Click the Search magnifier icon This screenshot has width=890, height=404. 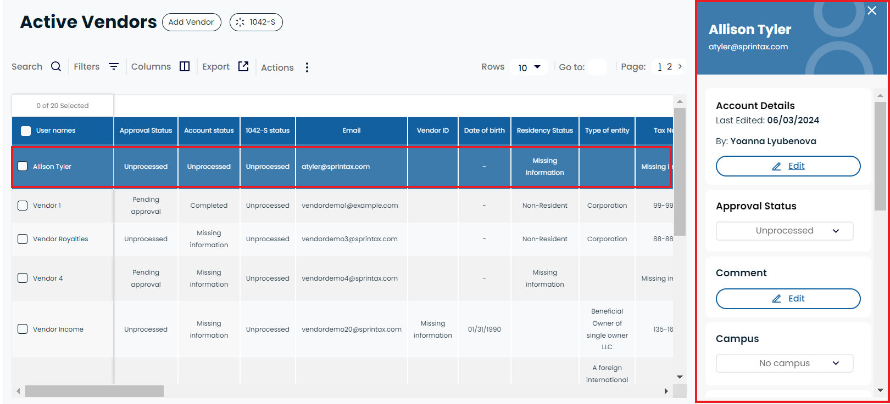pos(56,66)
